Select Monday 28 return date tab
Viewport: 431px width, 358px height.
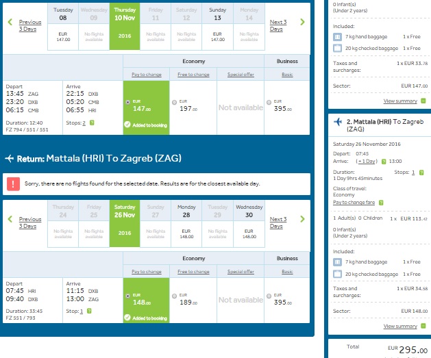click(x=188, y=222)
